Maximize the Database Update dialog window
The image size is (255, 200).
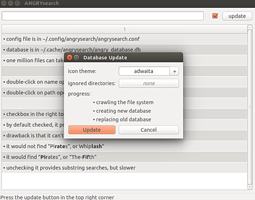(x=76, y=58)
